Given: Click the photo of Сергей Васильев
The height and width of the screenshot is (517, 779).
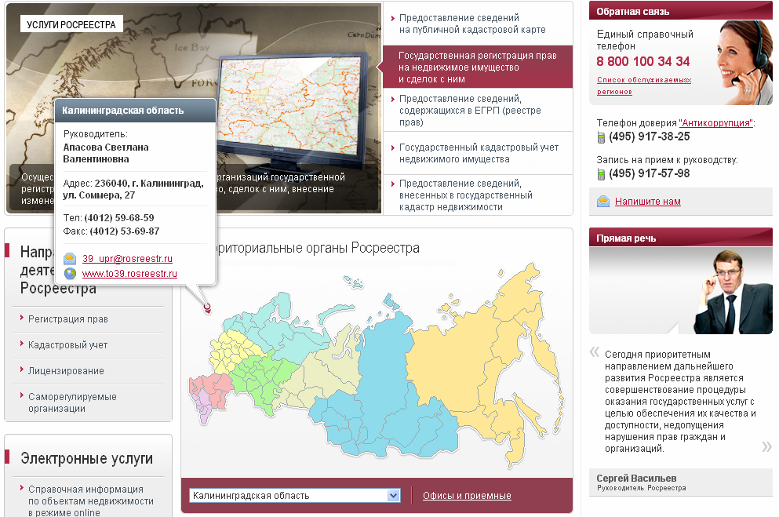Looking at the screenshot, I should (x=733, y=292).
